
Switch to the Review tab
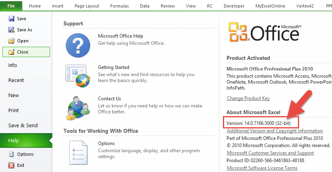tap(168, 6)
